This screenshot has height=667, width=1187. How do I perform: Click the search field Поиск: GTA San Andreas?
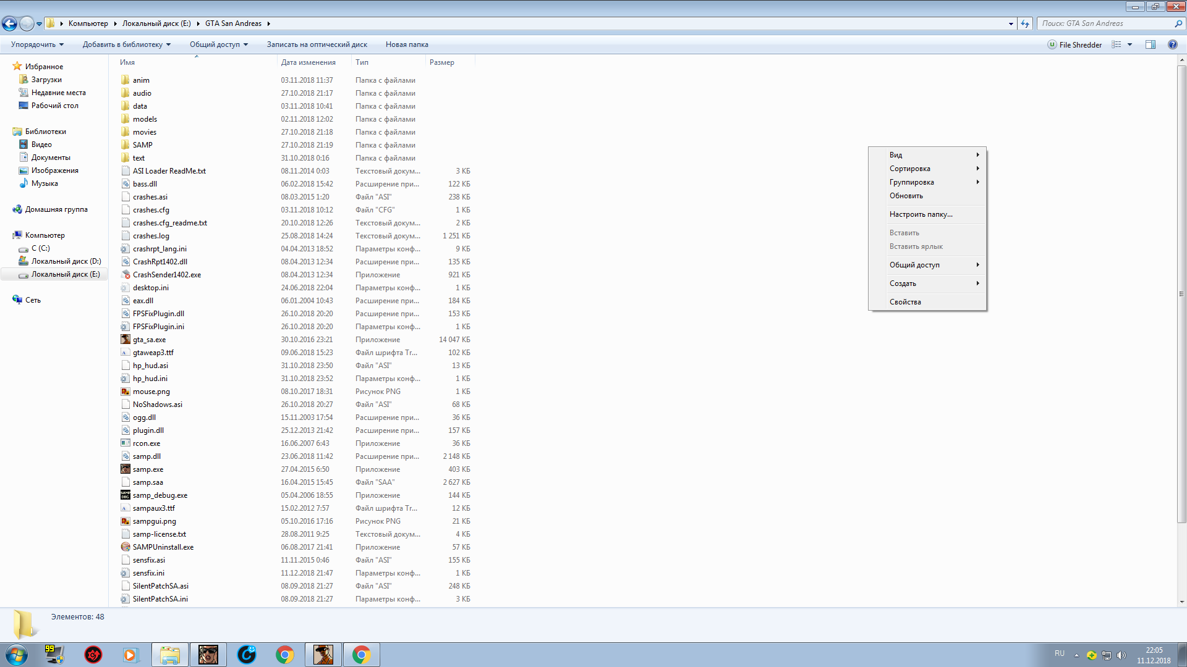click(1106, 23)
